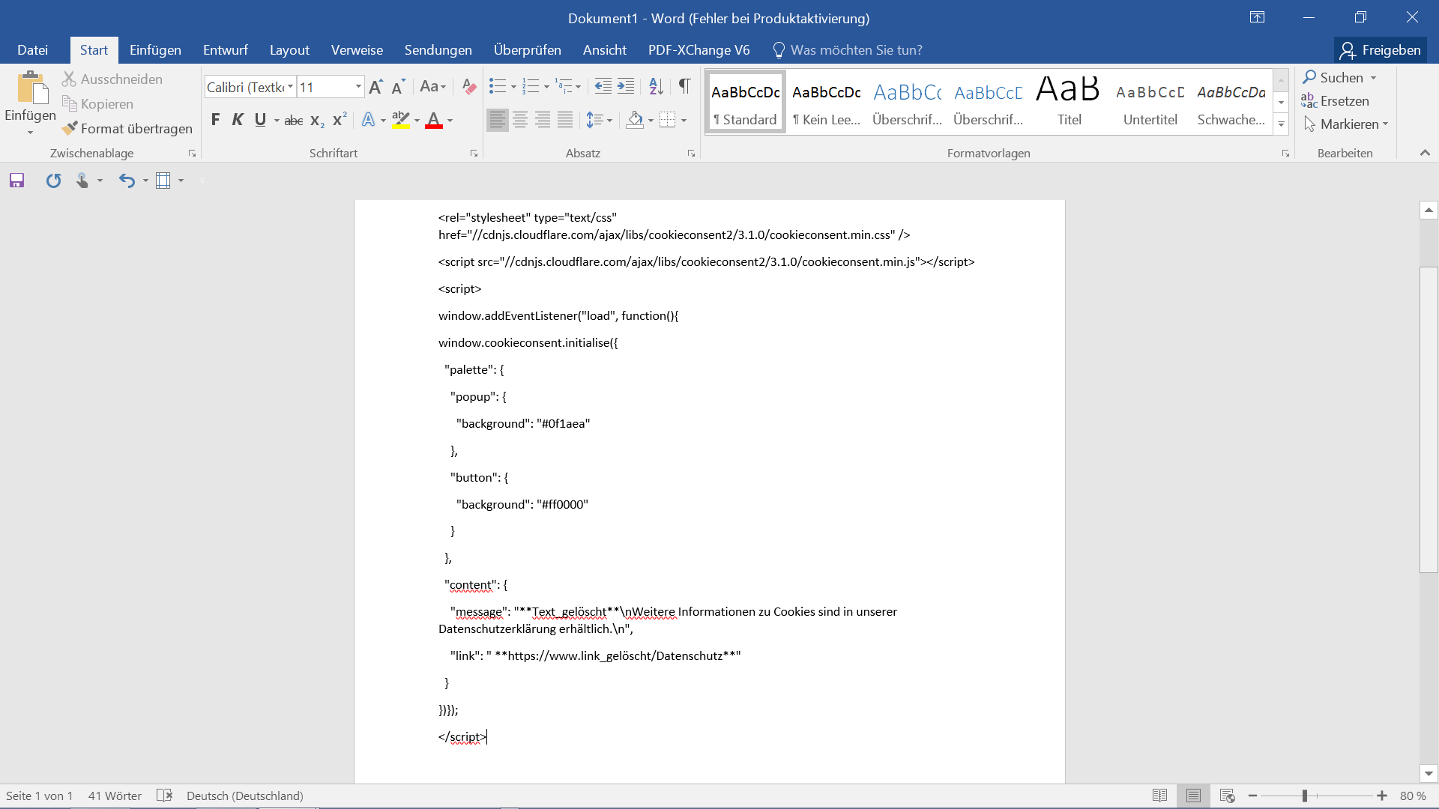1439x809 pixels.
Task: Click the vertical scrollbar thumb
Action: [1429, 419]
